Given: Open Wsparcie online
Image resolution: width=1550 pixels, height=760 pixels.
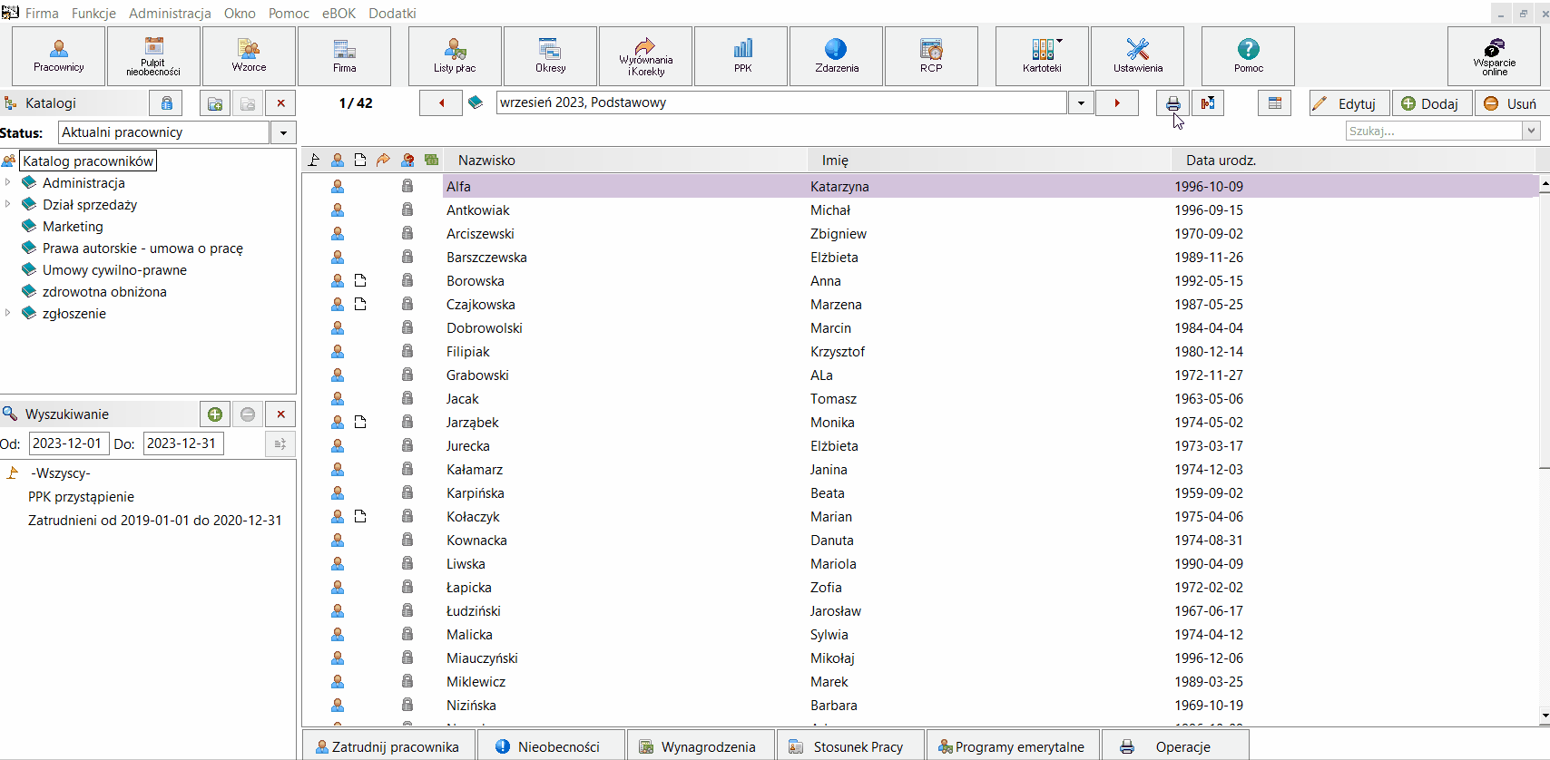Looking at the screenshot, I should [x=1494, y=56].
